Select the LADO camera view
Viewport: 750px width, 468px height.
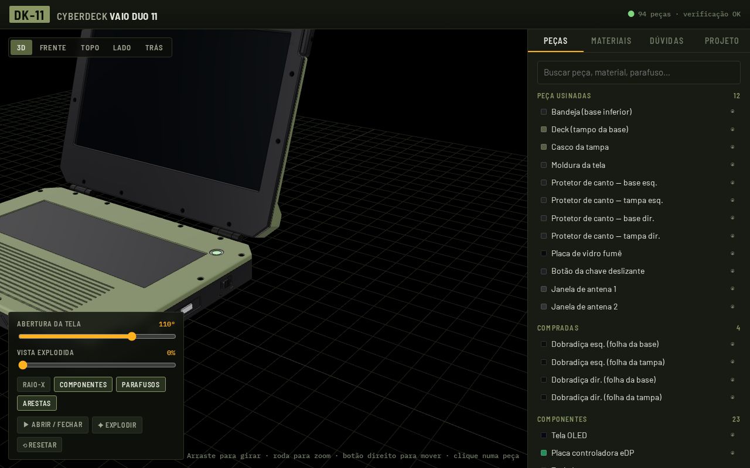[122, 47]
